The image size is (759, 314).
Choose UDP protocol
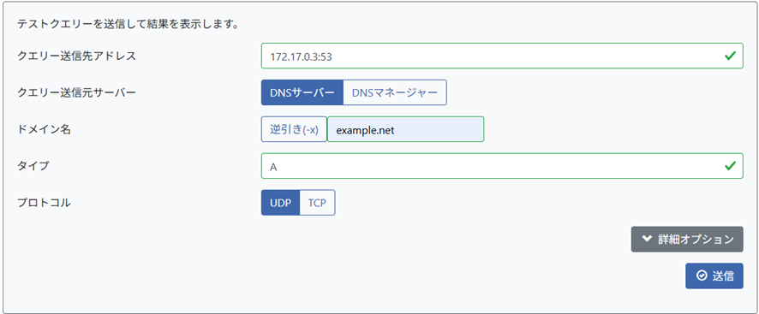click(281, 202)
